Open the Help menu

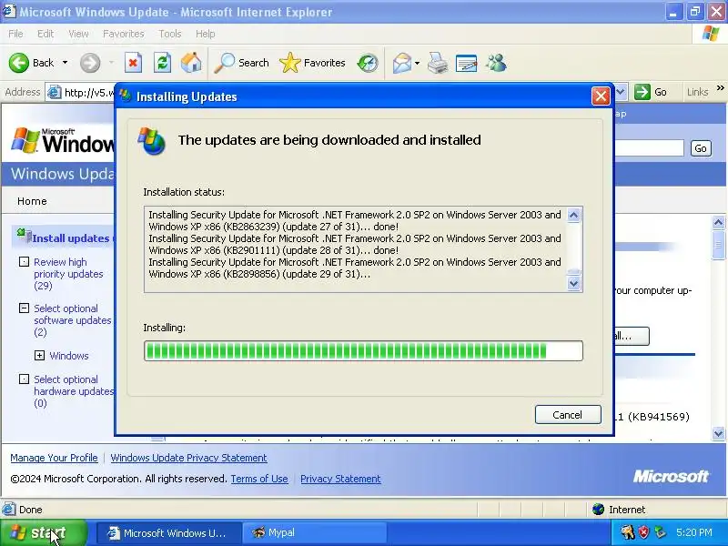click(x=206, y=34)
